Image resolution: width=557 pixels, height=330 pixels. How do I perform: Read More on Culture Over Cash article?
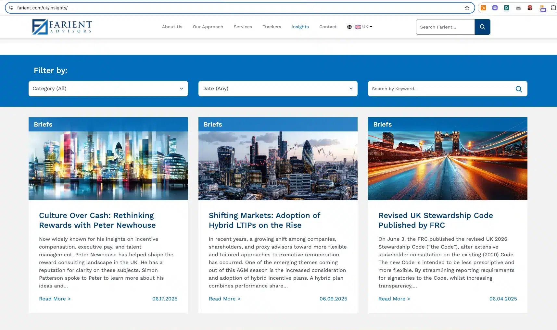55,299
